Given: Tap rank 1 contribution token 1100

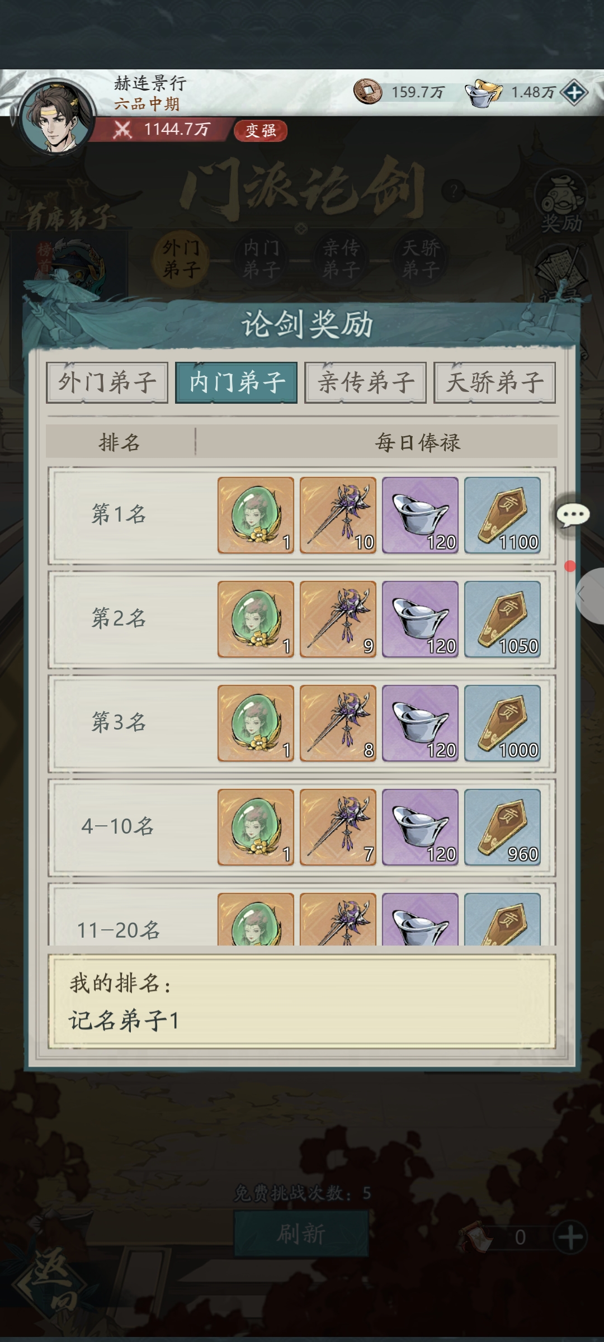Looking at the screenshot, I should [502, 515].
